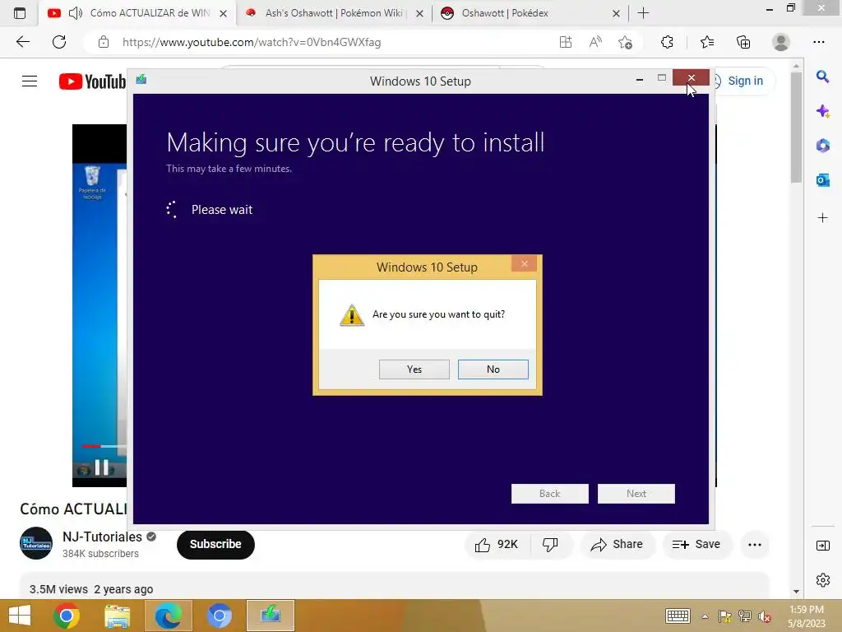Open the YouTube hamburger guide menu
This screenshot has height=632, width=842.
pos(30,81)
